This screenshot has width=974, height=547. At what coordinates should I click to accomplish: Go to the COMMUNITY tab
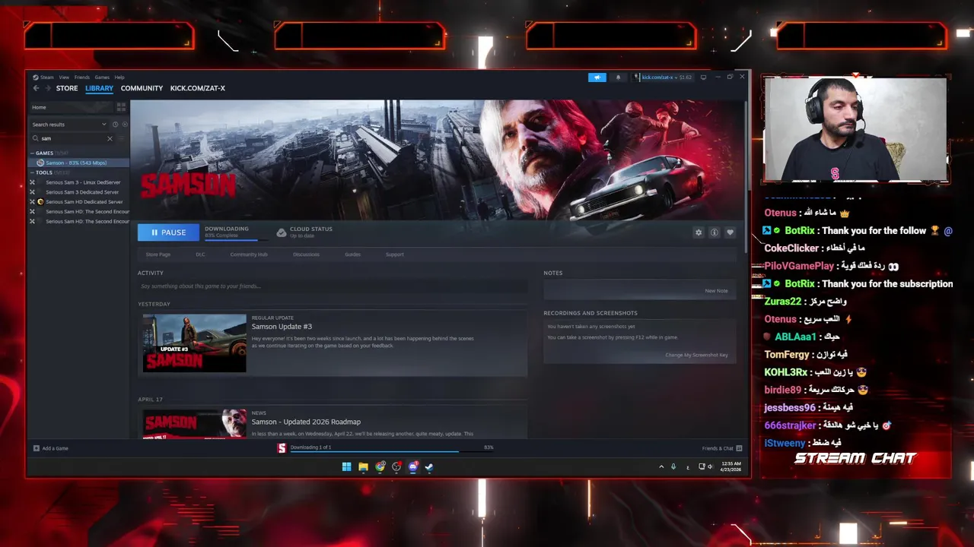[142, 88]
